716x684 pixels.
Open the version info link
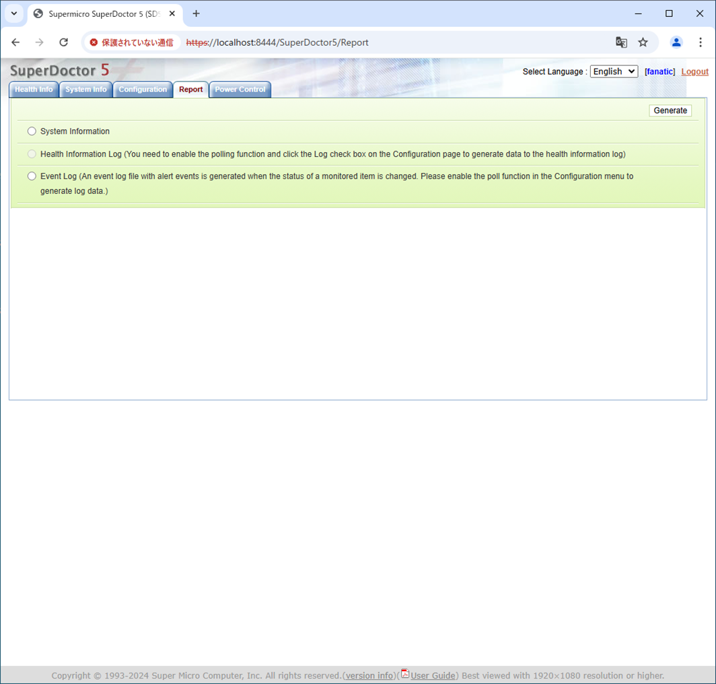point(369,676)
